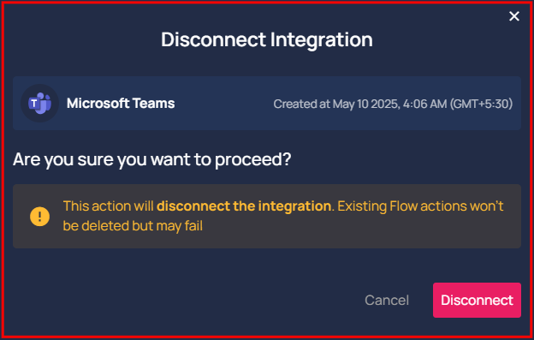534x340 pixels.
Task: Click the word 'Teams' in integration name
Action: 153,104
